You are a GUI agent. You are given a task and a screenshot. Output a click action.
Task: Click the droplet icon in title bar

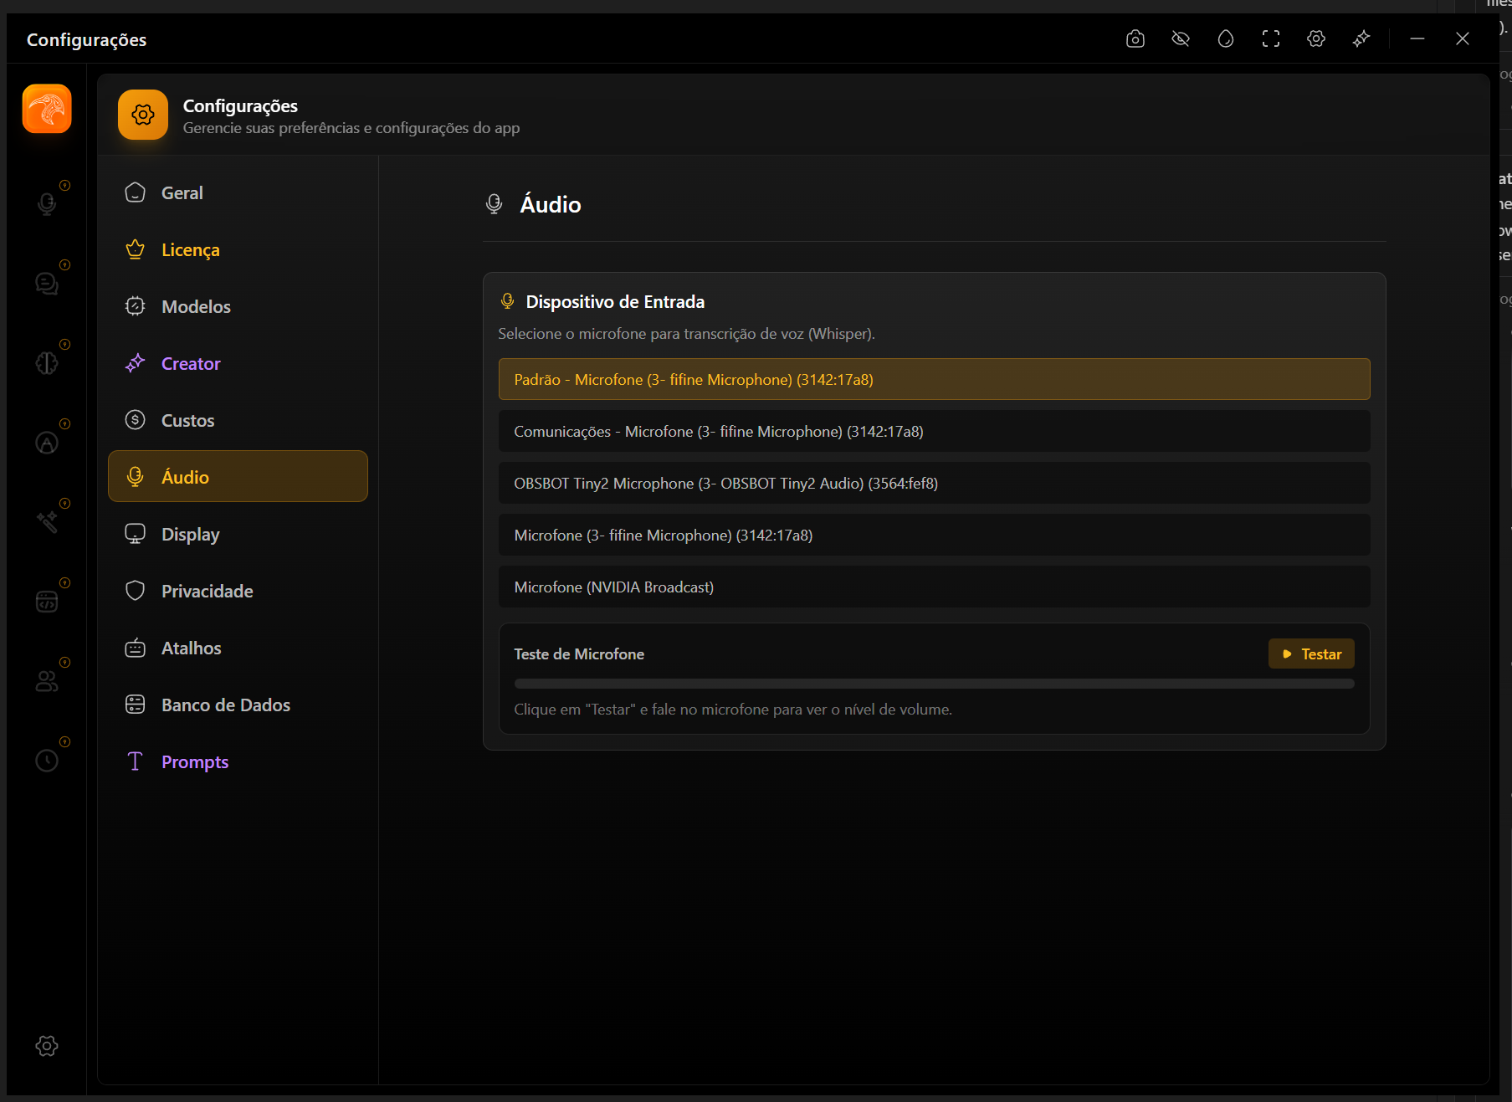[x=1226, y=38]
